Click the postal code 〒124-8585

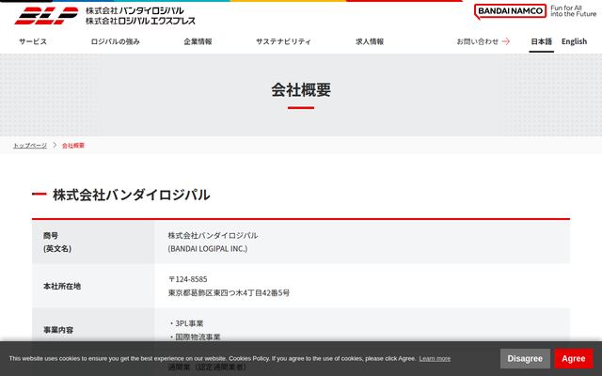(x=188, y=279)
